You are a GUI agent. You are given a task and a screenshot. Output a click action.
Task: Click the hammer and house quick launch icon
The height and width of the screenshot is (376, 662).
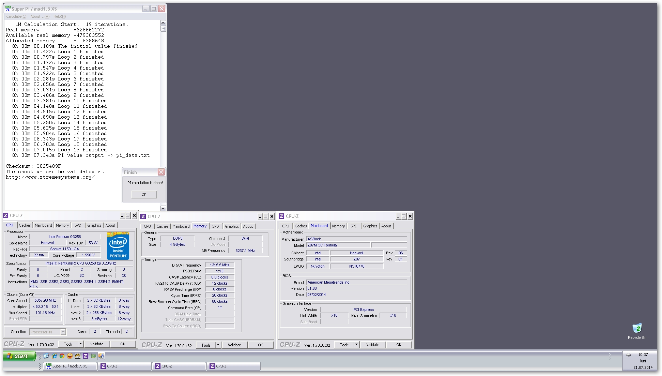78,356
